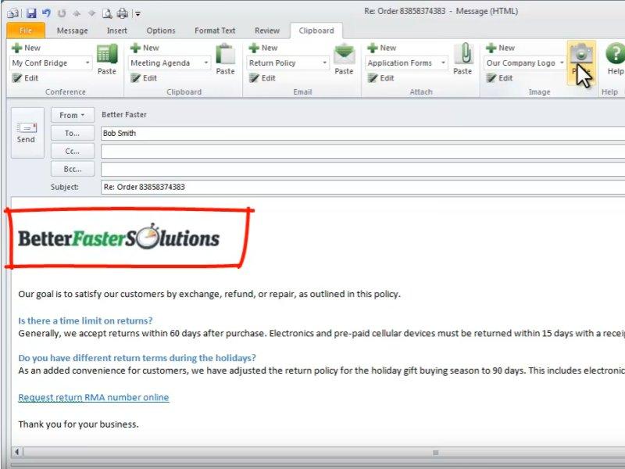Go to previous item arrow in quick toolbar

77,13
